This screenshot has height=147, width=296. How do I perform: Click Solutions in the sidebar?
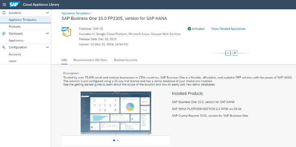(x=15, y=13)
